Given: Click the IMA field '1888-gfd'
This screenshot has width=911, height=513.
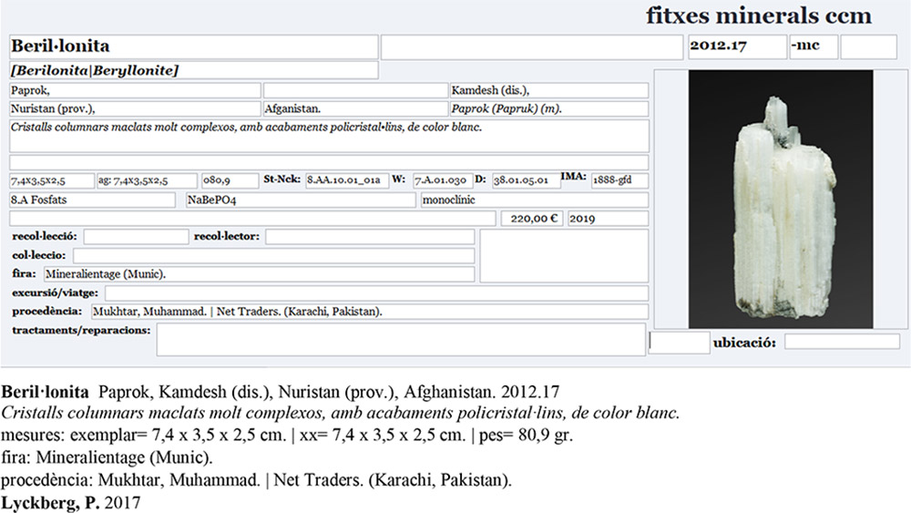Looking at the screenshot, I should point(619,180).
